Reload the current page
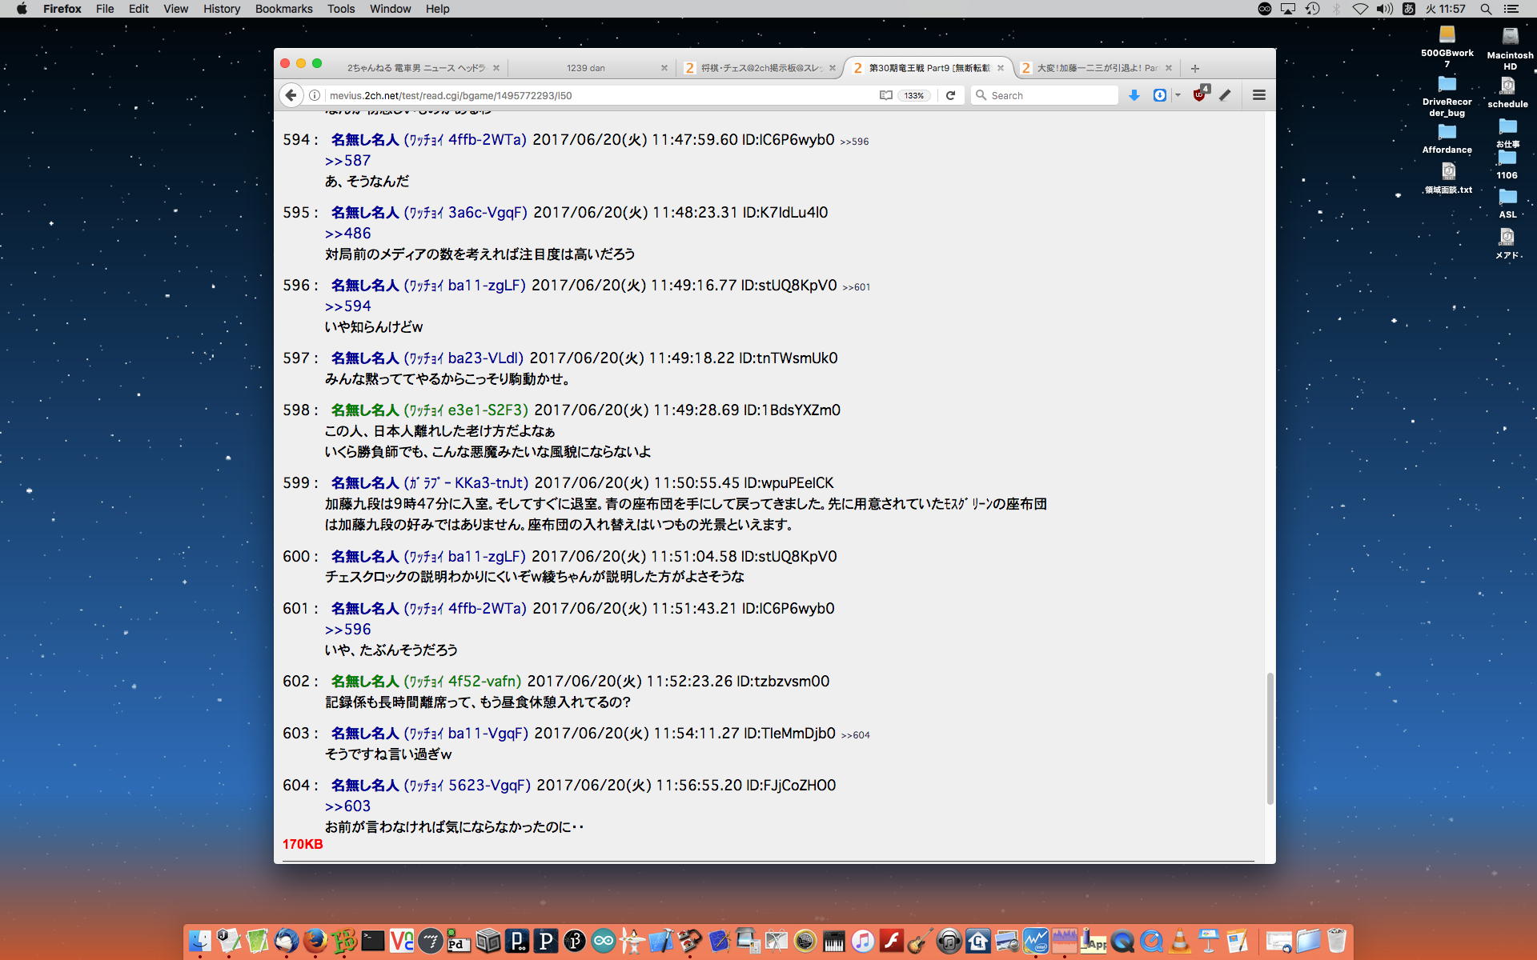The image size is (1537, 960). coord(950,95)
